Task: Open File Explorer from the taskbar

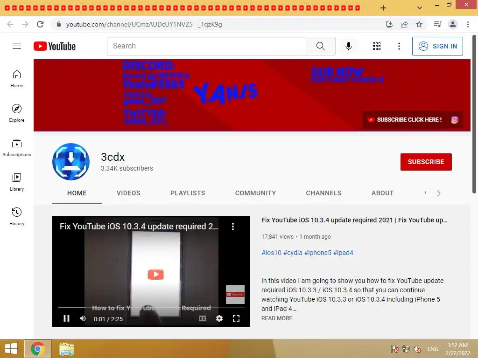Action: [x=66, y=349]
